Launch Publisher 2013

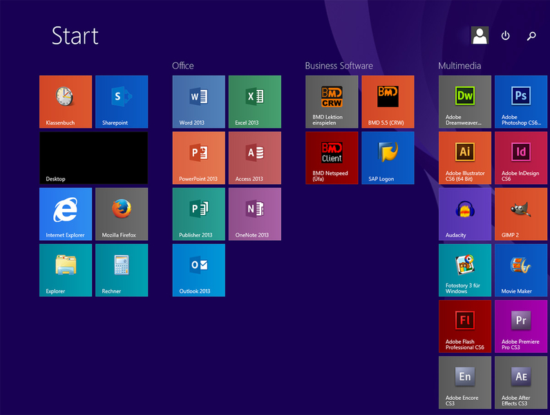pos(199,214)
